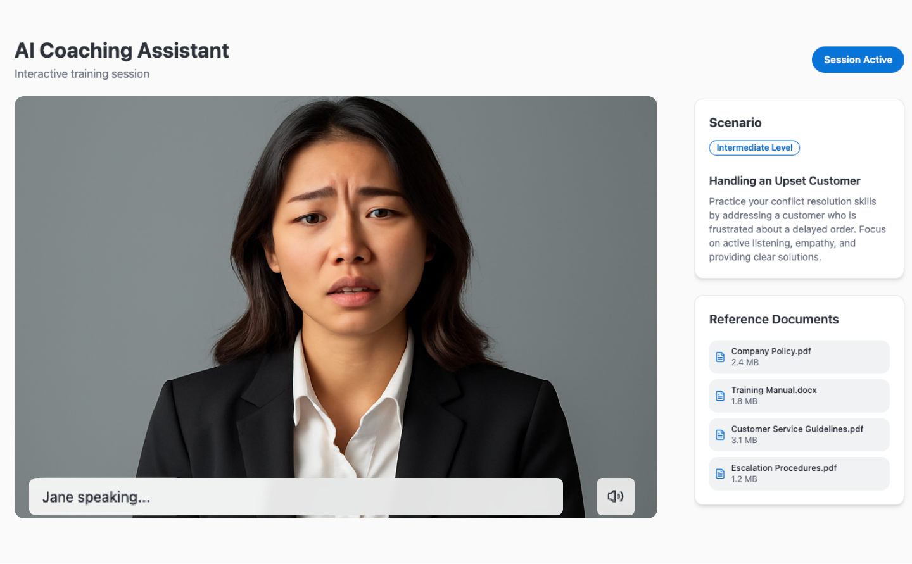Click the Training Manual.docx file icon
The height and width of the screenshot is (564, 912).
[x=720, y=396]
